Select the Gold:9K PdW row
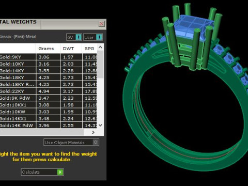The width and height of the screenshot is (248, 186). 48,98
